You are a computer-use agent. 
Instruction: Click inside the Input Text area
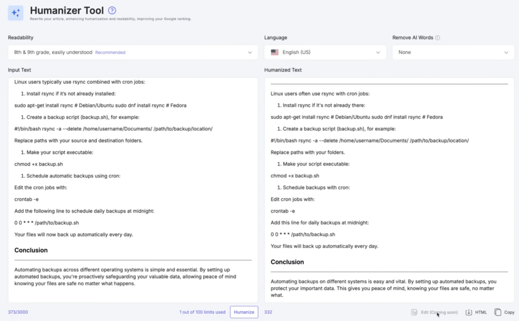[x=133, y=190]
